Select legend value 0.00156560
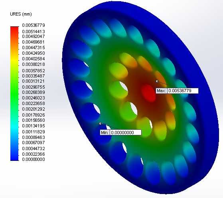The width and height of the screenshot is (223, 198). [34, 120]
